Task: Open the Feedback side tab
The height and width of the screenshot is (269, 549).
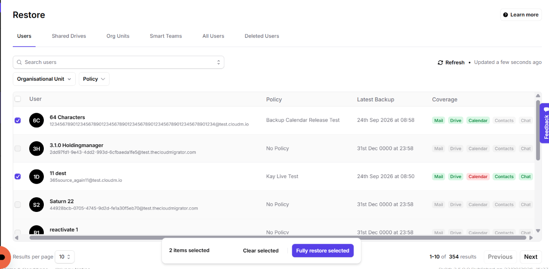Action: [544, 123]
